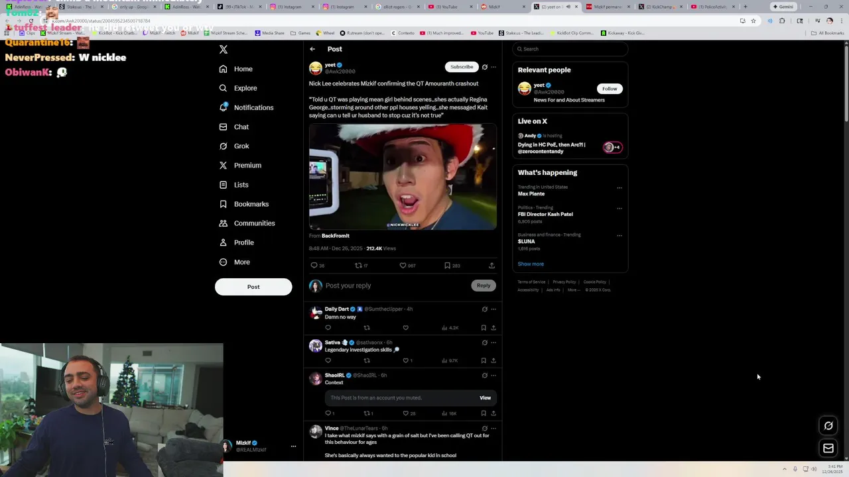The image size is (849, 477).
Task: Bookmark Sativa's reply
Action: point(484,360)
